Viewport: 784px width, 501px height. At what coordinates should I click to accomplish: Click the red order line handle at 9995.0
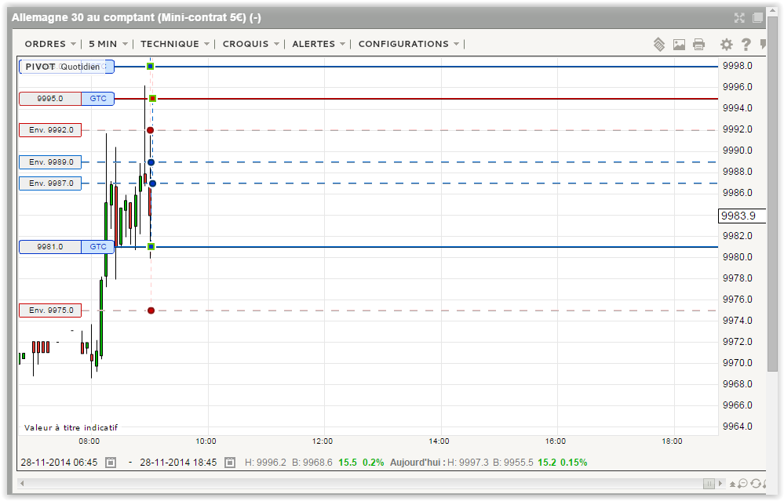click(x=152, y=99)
